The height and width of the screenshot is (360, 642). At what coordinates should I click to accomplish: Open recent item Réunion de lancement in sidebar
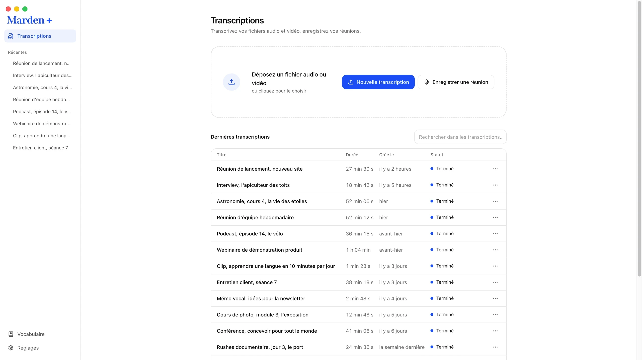click(x=42, y=63)
